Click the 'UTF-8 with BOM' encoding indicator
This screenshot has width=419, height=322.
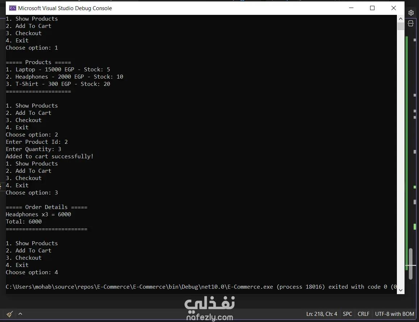(x=394, y=314)
